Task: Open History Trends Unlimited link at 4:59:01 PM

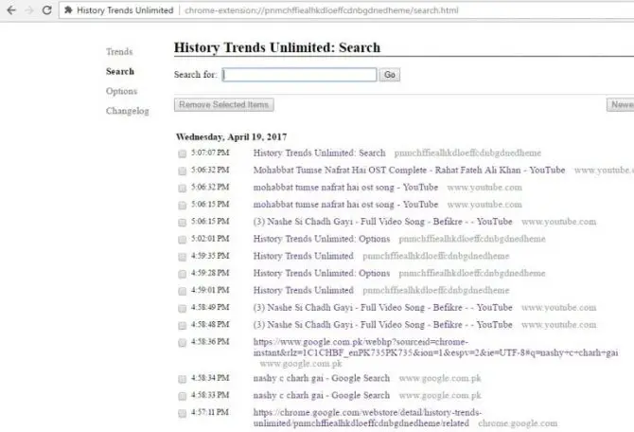Action: click(304, 290)
